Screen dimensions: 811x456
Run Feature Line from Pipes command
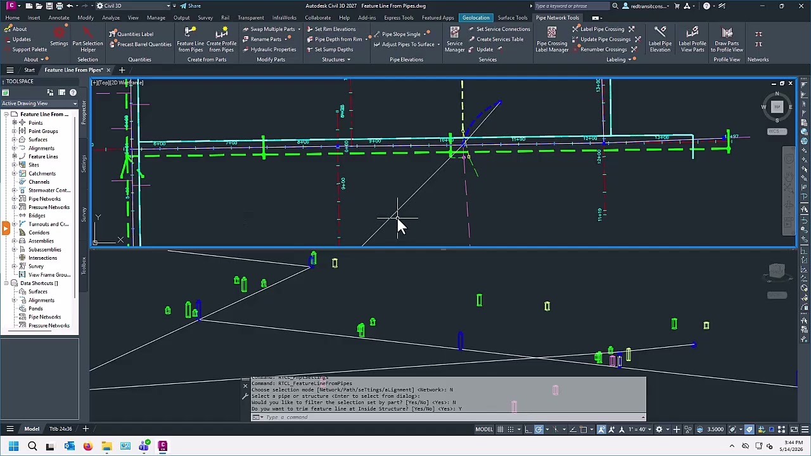pyautogui.click(x=190, y=39)
